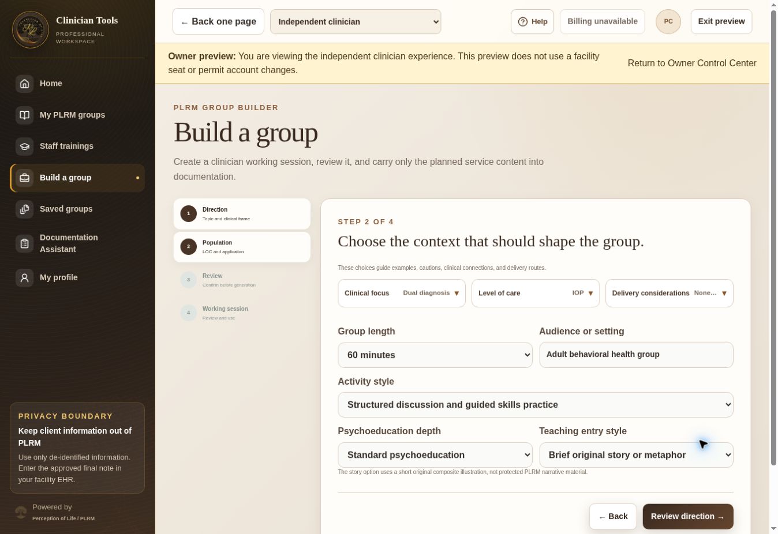Click Billing unavailable button
The width and height of the screenshot is (778, 534).
point(603,21)
